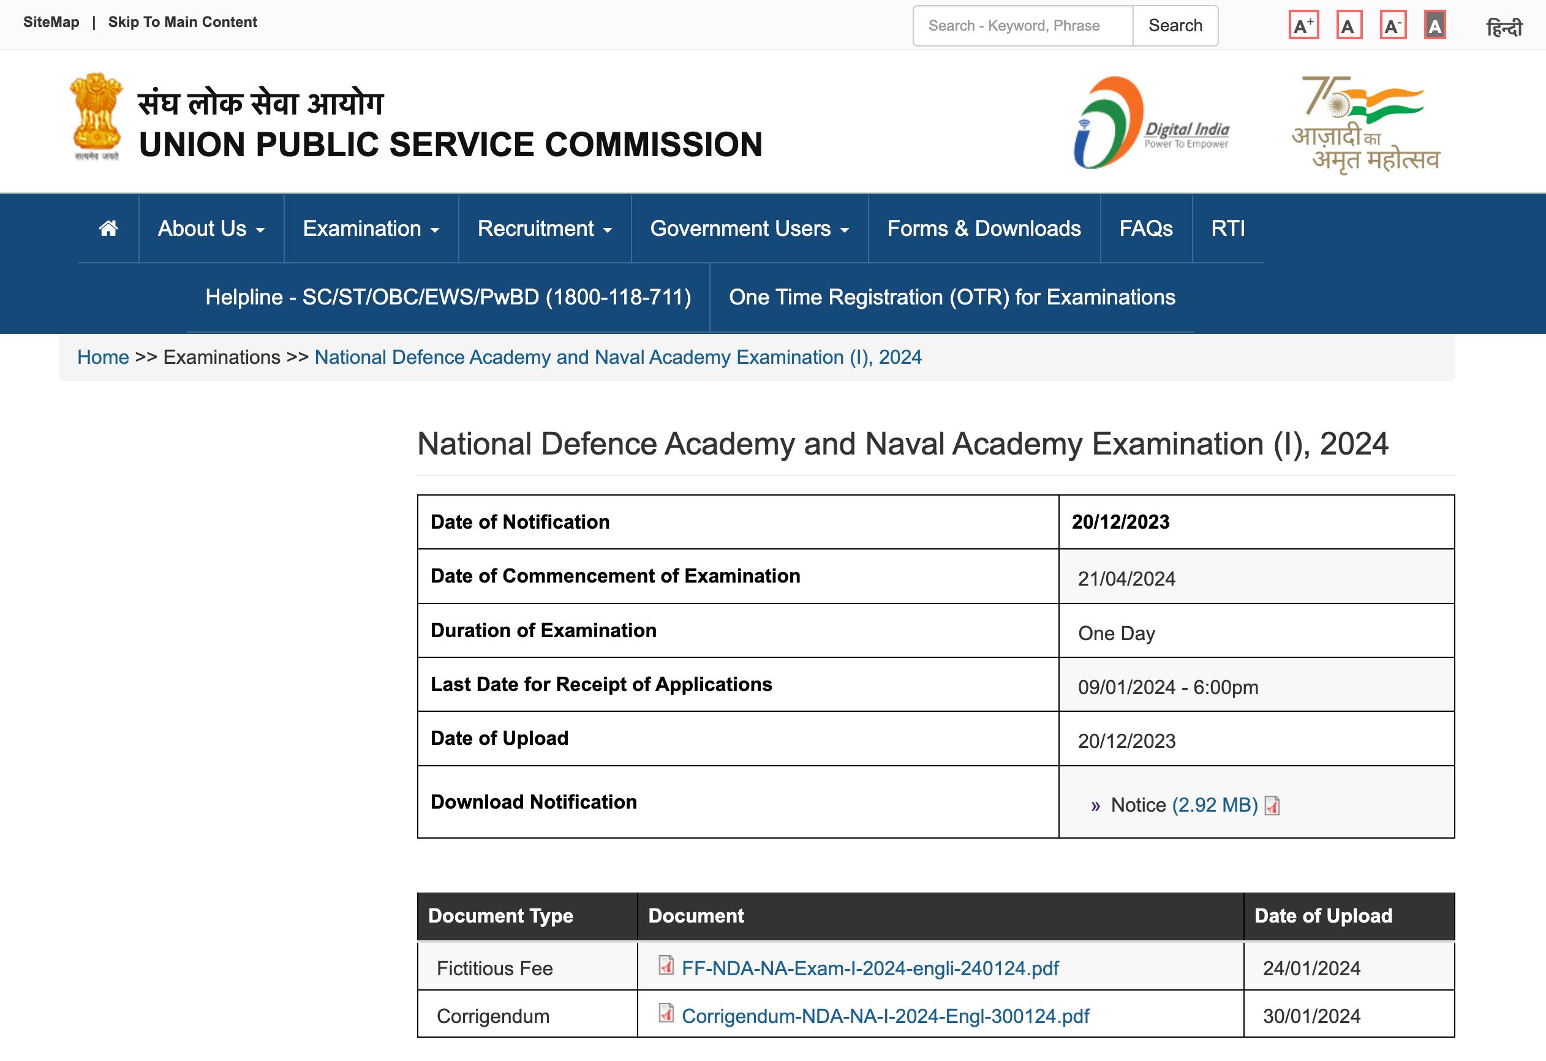Screen dimensions: 1546x1061
Task: Decrease font size with A- icon
Action: click(x=1392, y=26)
